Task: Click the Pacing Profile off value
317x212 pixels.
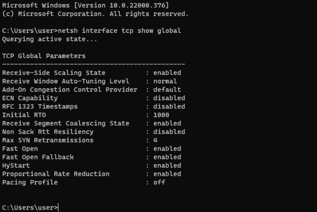Action: point(159,182)
